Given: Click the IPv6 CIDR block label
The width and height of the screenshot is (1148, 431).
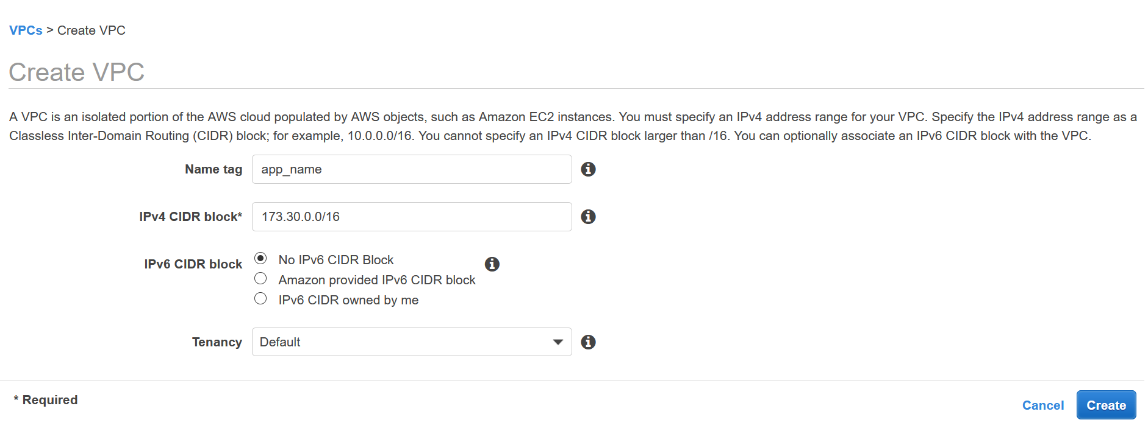Looking at the screenshot, I should point(193,264).
